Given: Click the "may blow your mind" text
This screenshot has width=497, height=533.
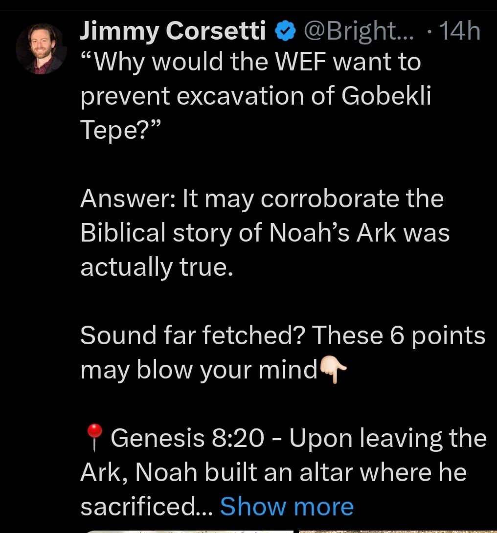Looking at the screenshot, I should pos(199,370).
